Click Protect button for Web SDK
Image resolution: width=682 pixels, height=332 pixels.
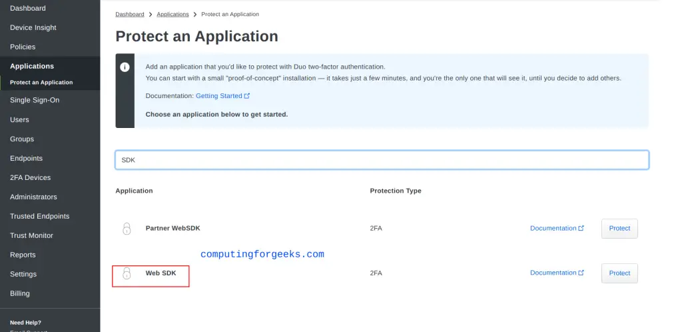[x=619, y=273]
